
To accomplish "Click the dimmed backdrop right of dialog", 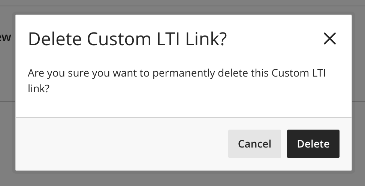I will tap(359, 93).
